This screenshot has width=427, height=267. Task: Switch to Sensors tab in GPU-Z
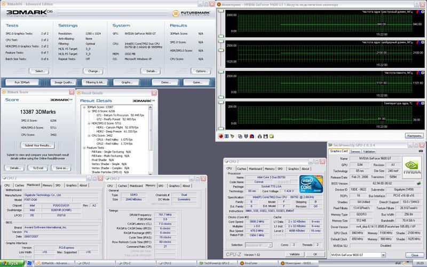pyautogui.click(x=355, y=152)
